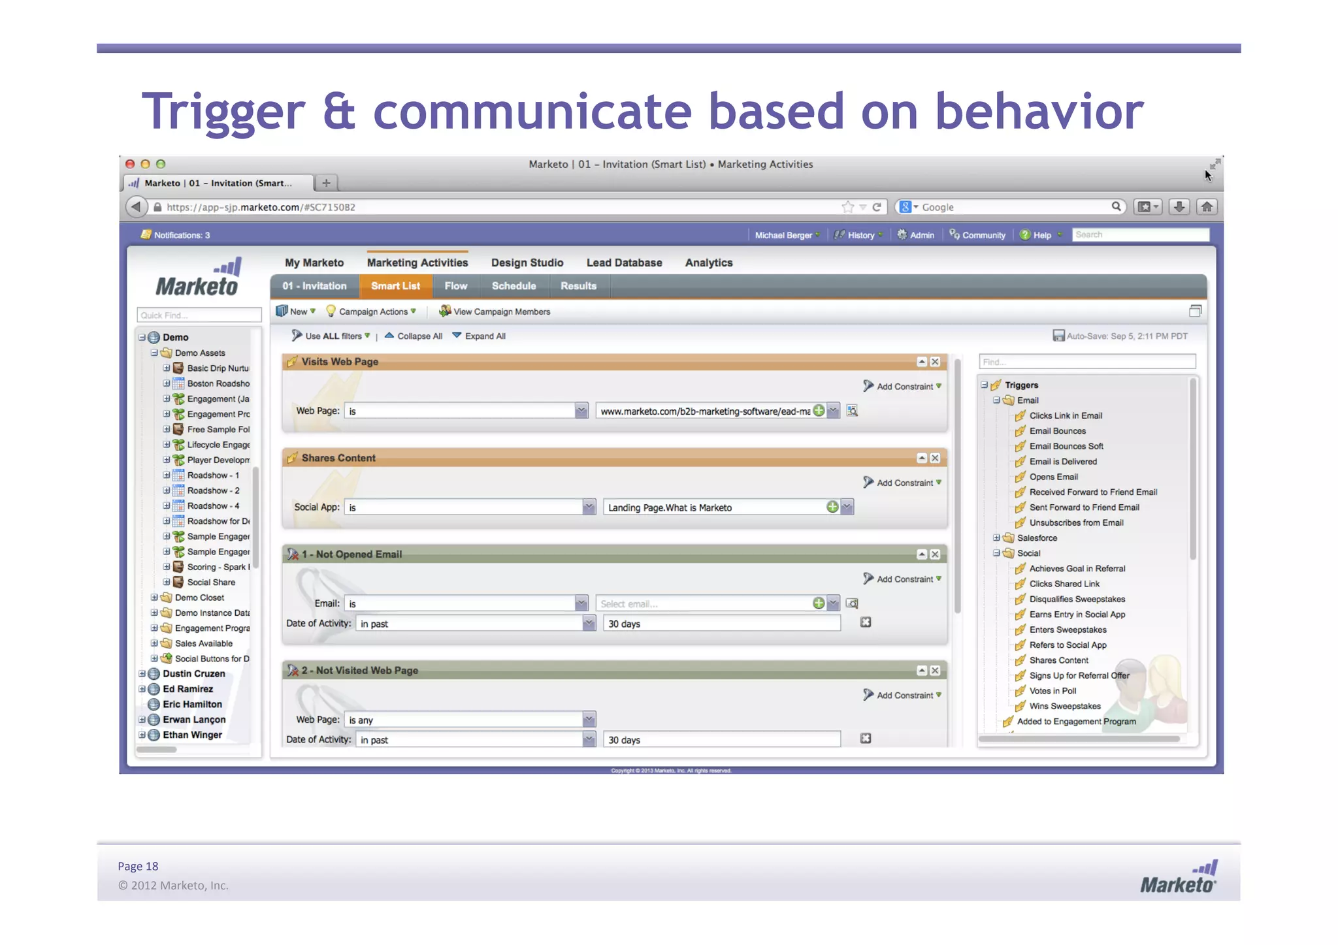
Task: Close the Visits Web Page filter
Action: pyautogui.click(x=935, y=362)
